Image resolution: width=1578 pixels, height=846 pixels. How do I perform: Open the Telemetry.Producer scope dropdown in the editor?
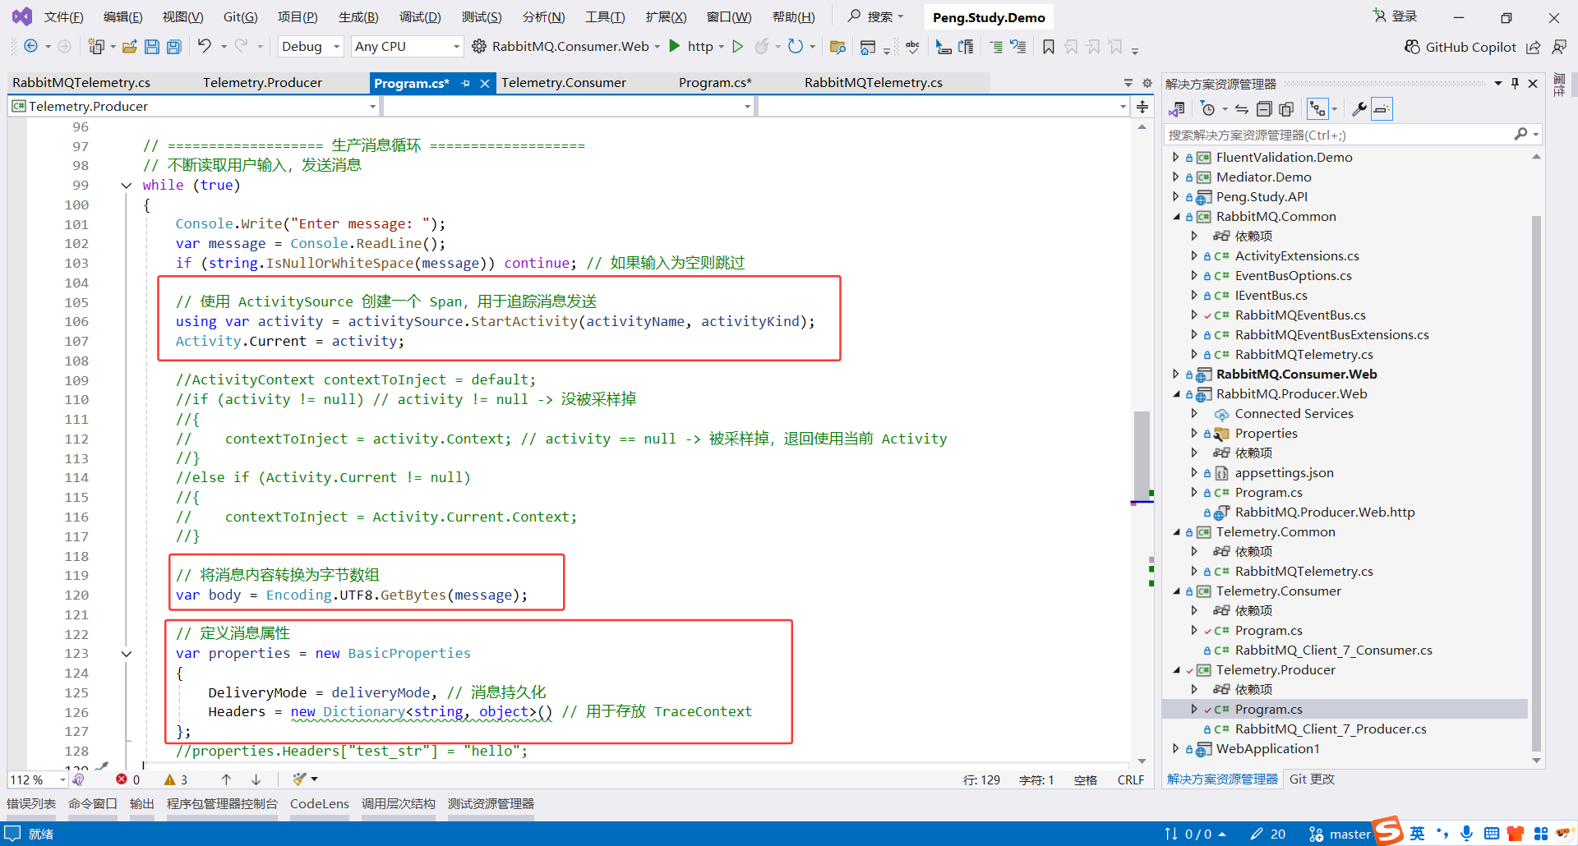pos(194,107)
